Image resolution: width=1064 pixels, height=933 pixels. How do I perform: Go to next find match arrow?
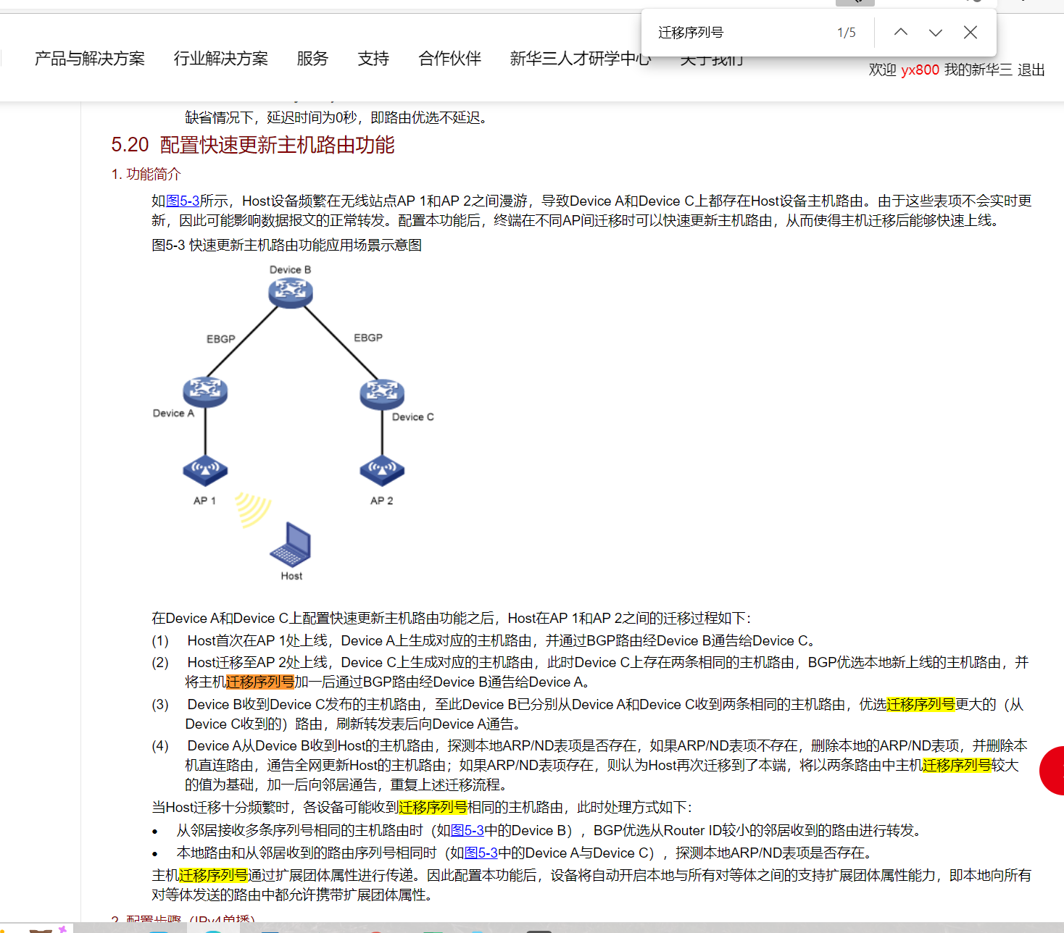[936, 32]
